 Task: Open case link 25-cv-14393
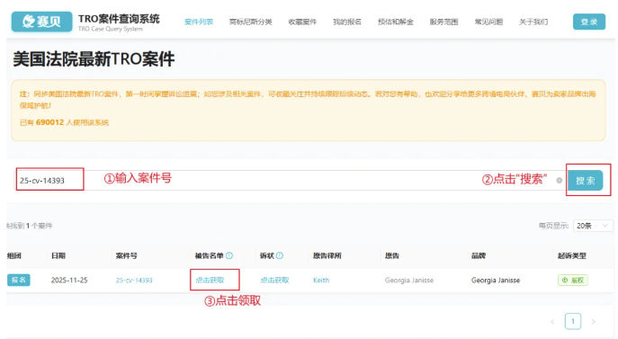[x=134, y=281]
